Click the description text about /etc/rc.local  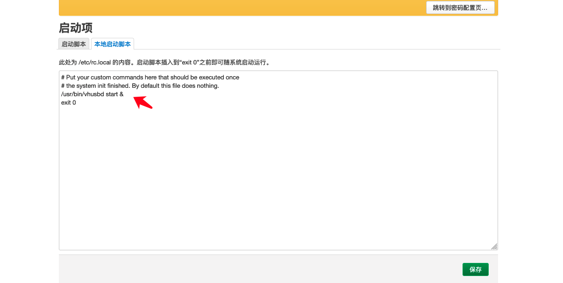[164, 62]
